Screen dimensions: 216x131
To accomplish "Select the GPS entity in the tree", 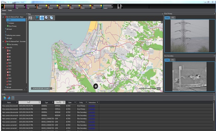I will click(x=16, y=20).
